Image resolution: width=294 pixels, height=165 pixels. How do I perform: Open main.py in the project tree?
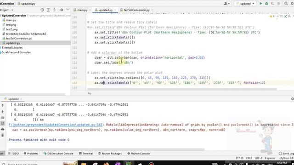[x=11, y=20]
